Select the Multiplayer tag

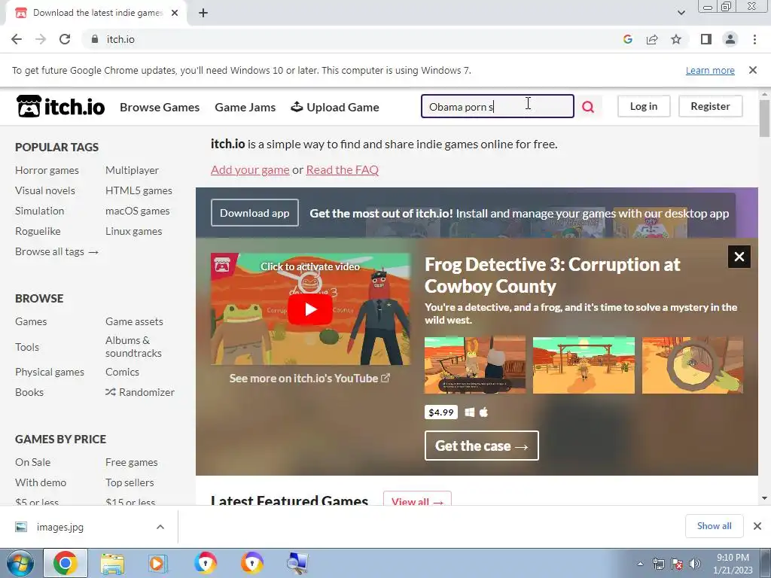(132, 170)
